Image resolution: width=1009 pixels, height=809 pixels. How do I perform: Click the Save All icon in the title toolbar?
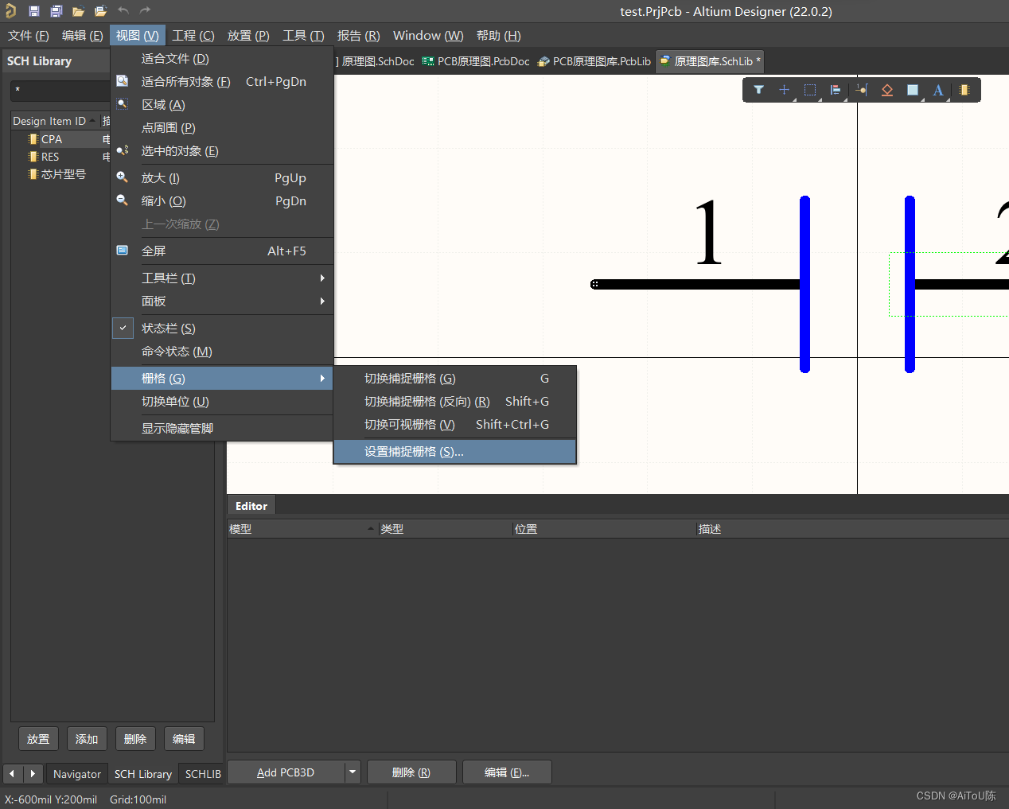(x=56, y=11)
